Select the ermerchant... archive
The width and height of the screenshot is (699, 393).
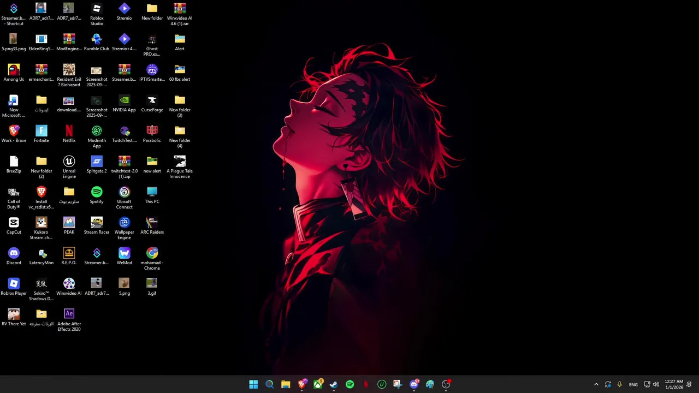(42, 73)
